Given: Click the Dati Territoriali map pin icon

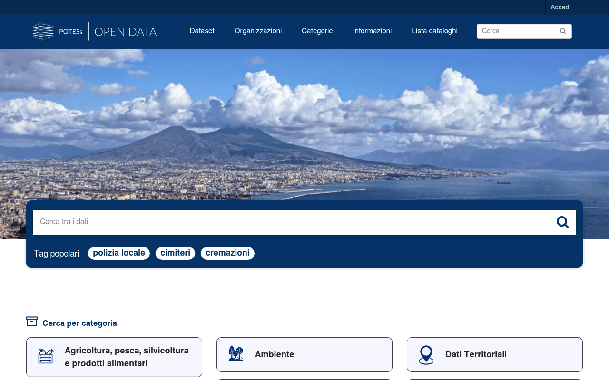Looking at the screenshot, I should tap(426, 355).
